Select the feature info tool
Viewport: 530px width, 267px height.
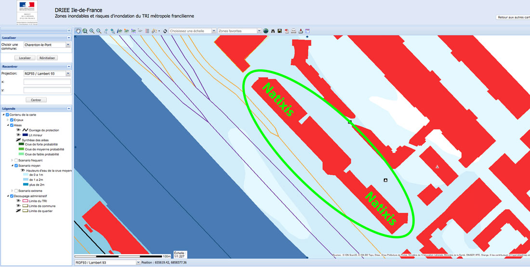[x=119, y=31]
